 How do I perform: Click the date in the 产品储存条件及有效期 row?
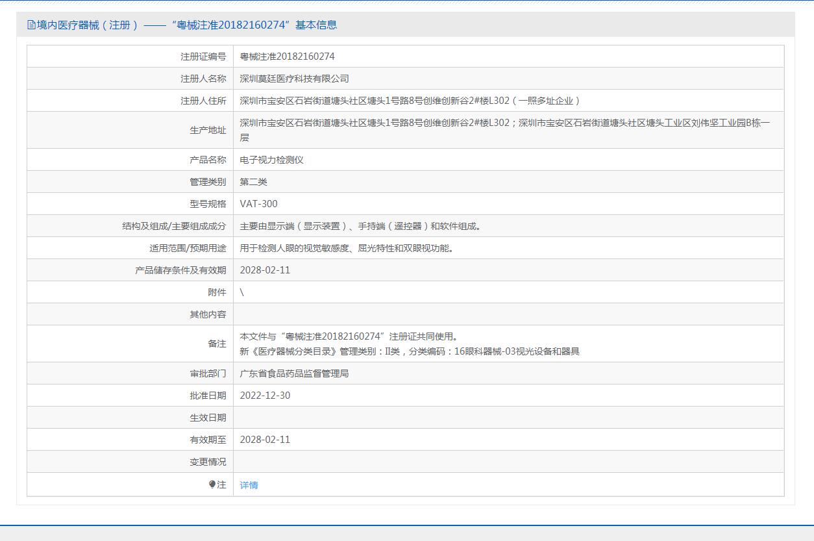(265, 270)
